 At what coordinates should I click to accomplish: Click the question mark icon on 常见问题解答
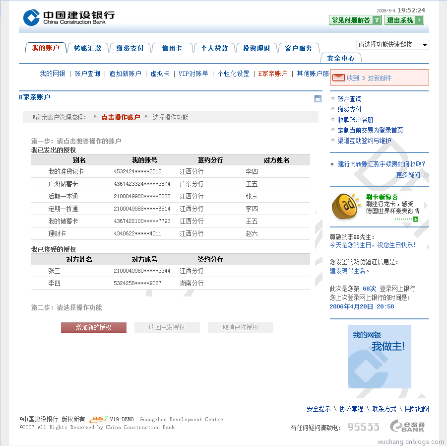tap(377, 20)
